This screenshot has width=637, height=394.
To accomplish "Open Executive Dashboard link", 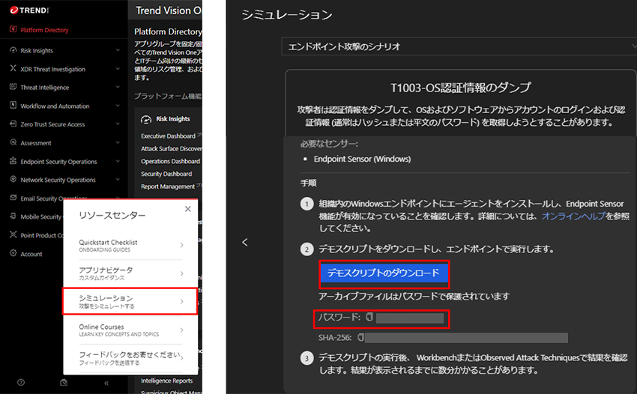I will coord(168,136).
